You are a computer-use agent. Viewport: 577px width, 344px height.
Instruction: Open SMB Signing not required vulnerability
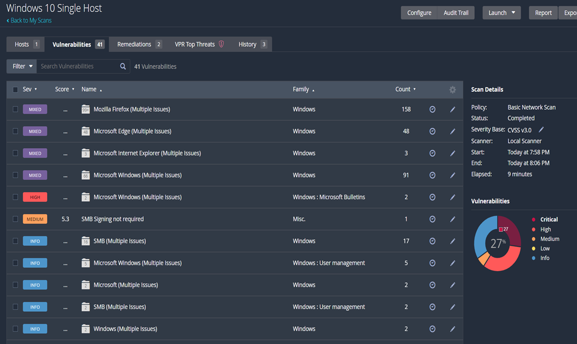(112, 219)
